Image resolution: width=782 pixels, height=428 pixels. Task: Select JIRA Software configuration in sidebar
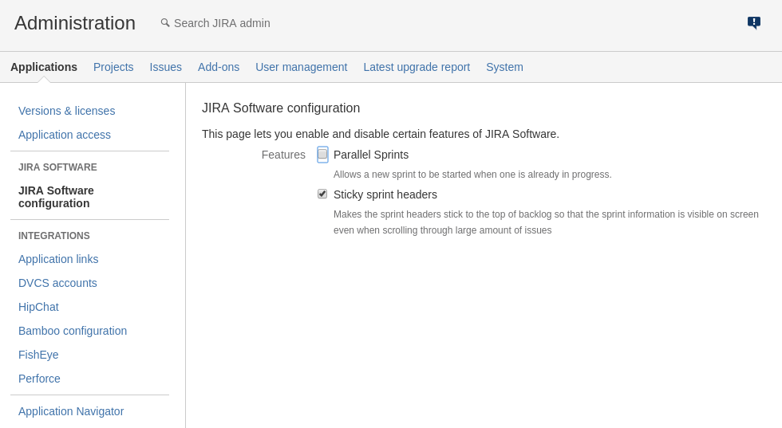pos(56,197)
